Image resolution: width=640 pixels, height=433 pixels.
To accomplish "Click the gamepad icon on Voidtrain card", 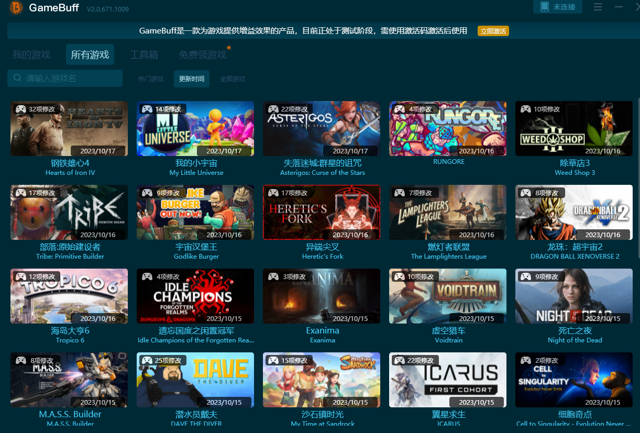I will point(399,276).
